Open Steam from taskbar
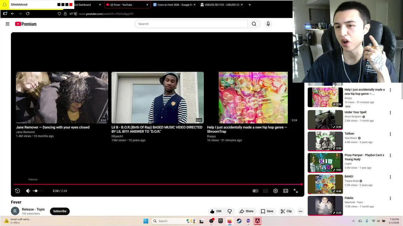Screen dimensions: 403x226 [x=239, y=221]
